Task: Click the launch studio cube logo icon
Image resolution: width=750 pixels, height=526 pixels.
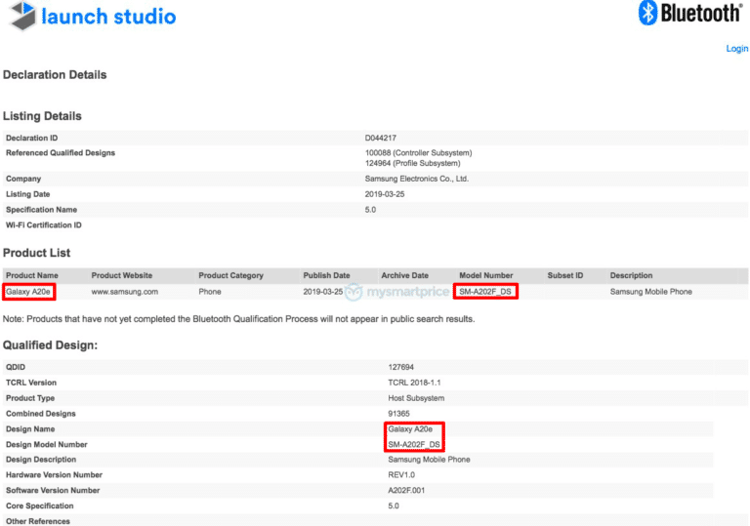Action: pos(21,15)
